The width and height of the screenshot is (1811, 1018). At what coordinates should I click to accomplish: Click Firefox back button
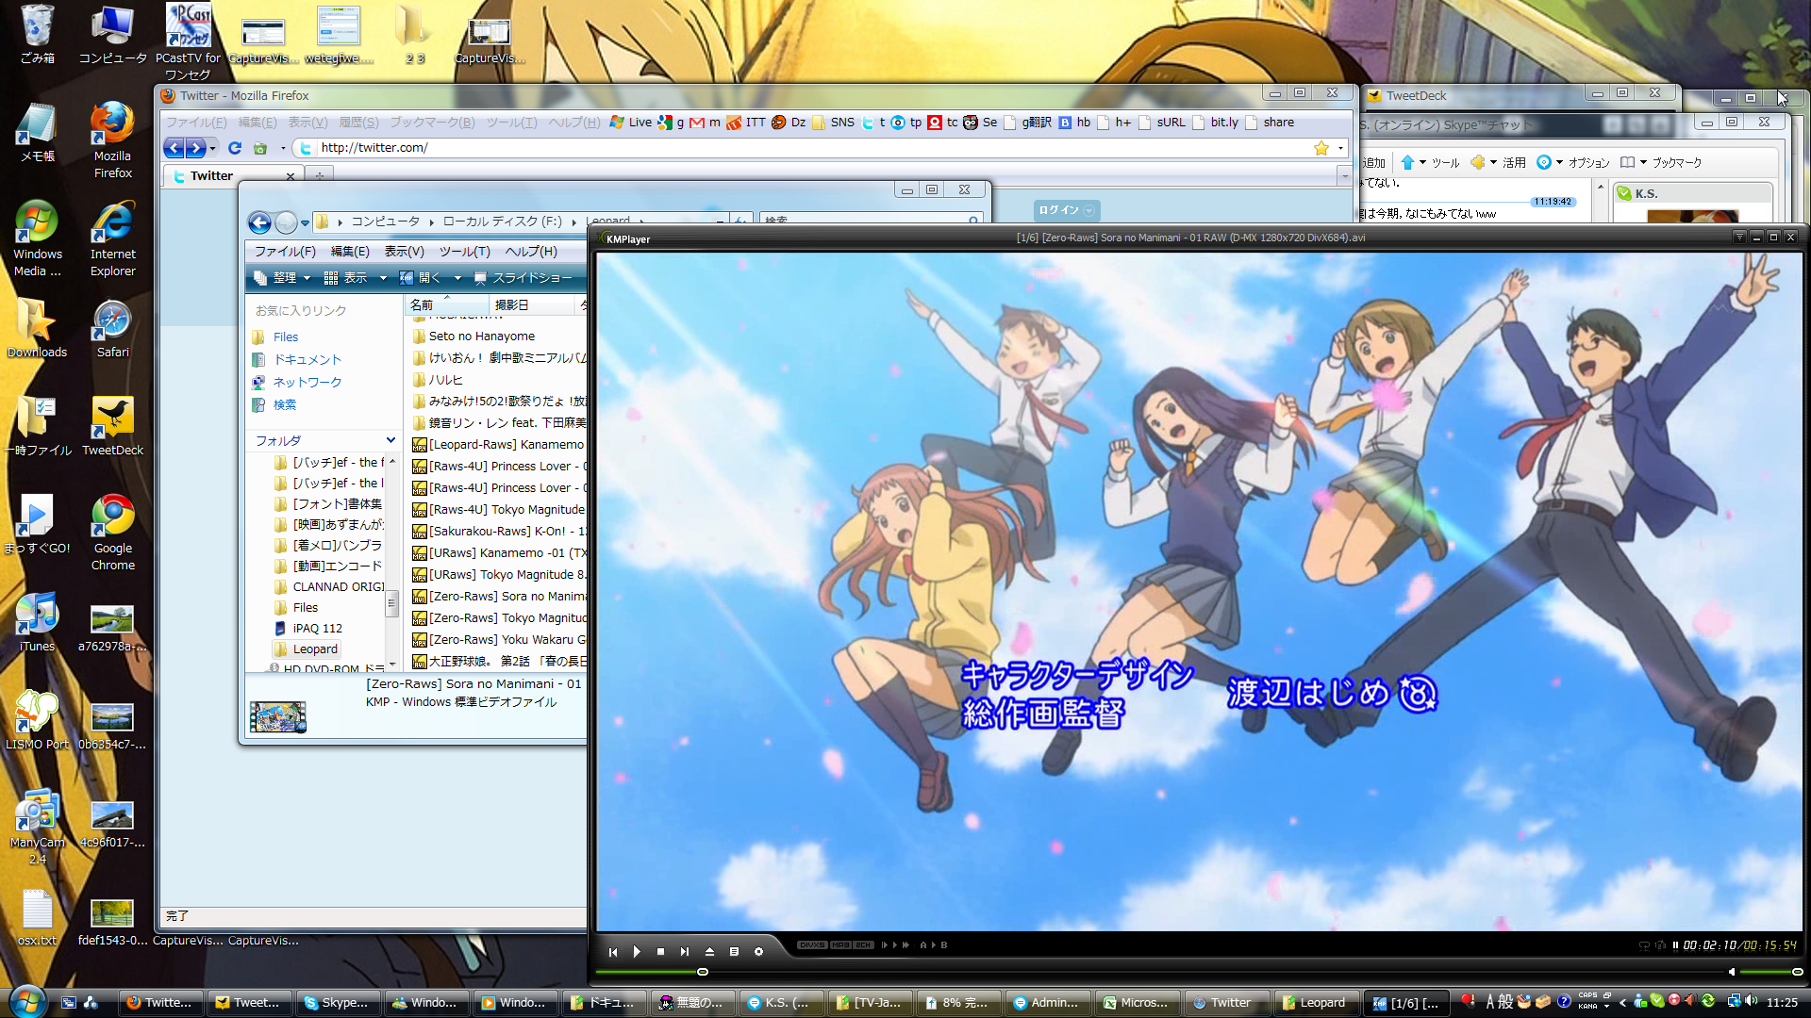coord(174,148)
